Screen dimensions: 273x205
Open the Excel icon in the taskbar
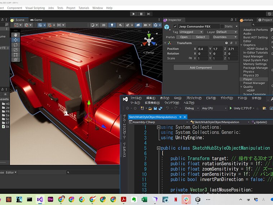[144, 199]
